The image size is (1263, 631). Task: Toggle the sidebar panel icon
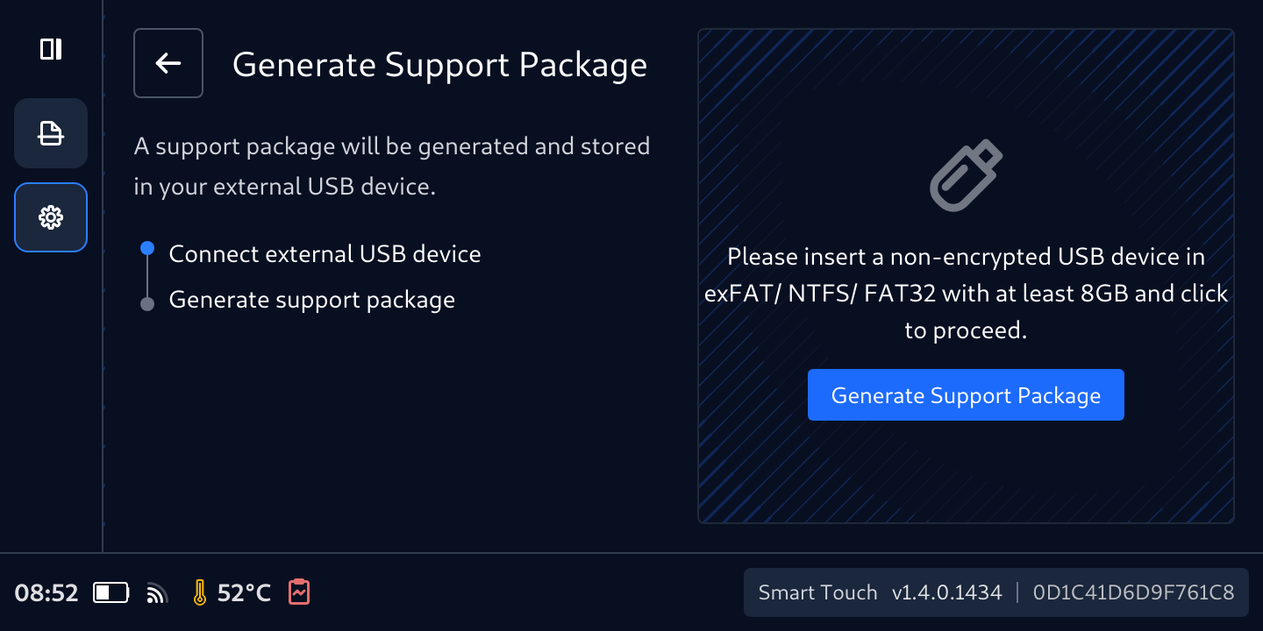point(51,49)
